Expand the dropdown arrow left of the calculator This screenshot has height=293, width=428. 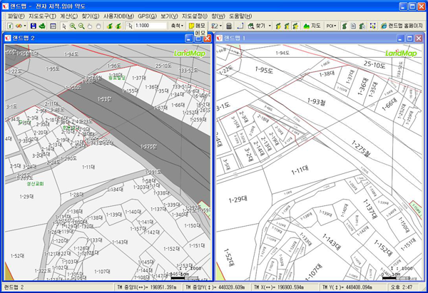coord(220,26)
